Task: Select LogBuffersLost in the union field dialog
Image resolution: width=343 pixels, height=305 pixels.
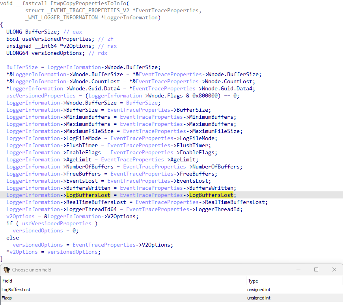Action: coord(16,289)
